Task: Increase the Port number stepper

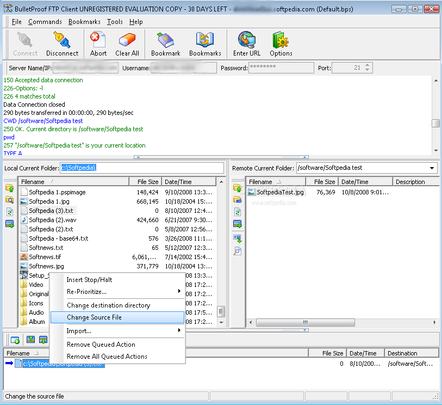Action: pos(367,65)
